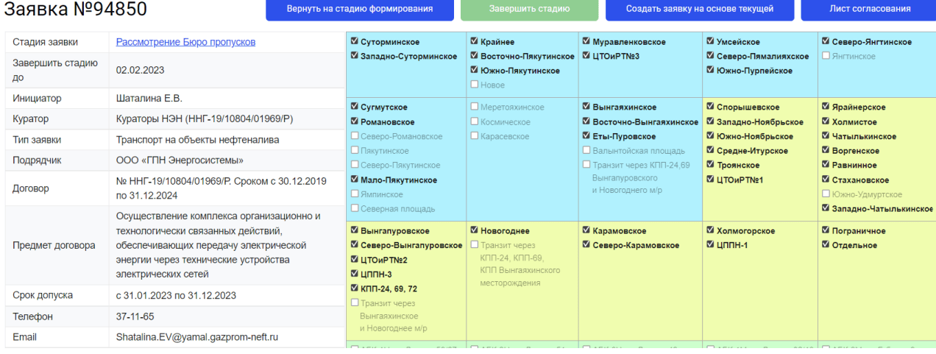Enable the 'Новое' checkbox

475,85
